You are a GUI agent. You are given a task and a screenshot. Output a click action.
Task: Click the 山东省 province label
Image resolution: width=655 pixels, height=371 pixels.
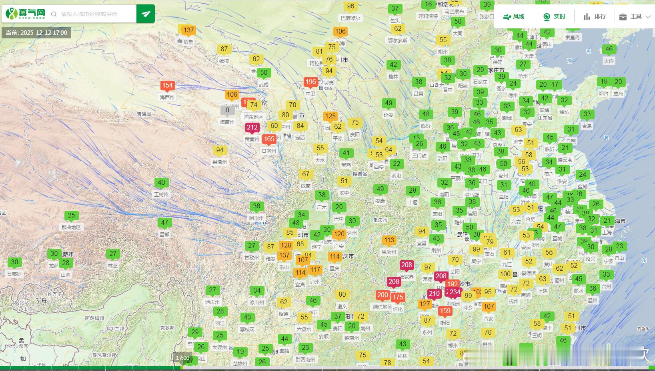tap(545, 118)
